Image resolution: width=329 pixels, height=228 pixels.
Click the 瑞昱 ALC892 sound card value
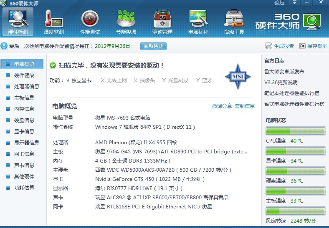pyautogui.click(x=162, y=198)
